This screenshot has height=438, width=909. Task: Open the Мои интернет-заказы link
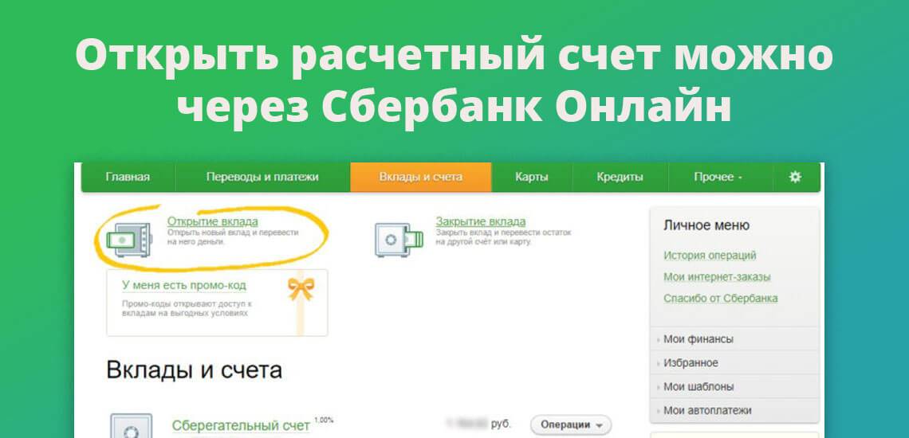coord(717,277)
